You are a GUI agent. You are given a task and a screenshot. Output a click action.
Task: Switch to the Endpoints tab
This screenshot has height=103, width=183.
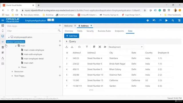[119, 31]
